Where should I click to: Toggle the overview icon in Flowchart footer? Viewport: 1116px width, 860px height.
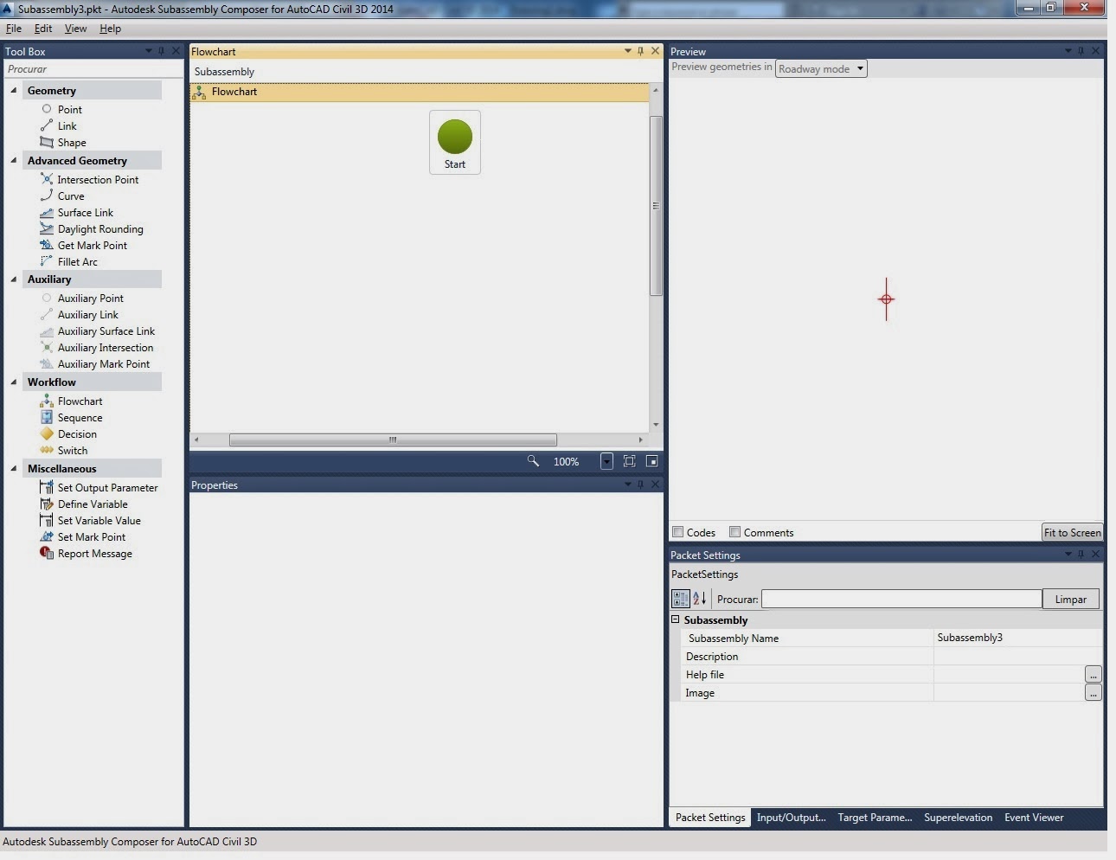[652, 461]
